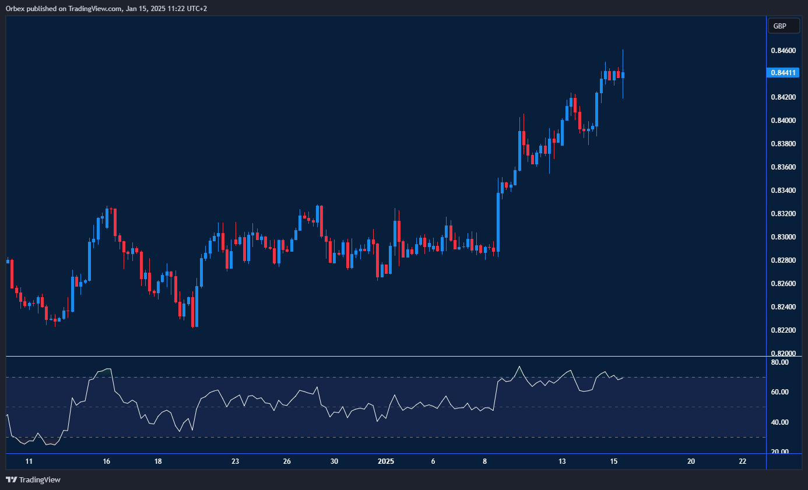Click the Orbex attribution text

[58, 8]
